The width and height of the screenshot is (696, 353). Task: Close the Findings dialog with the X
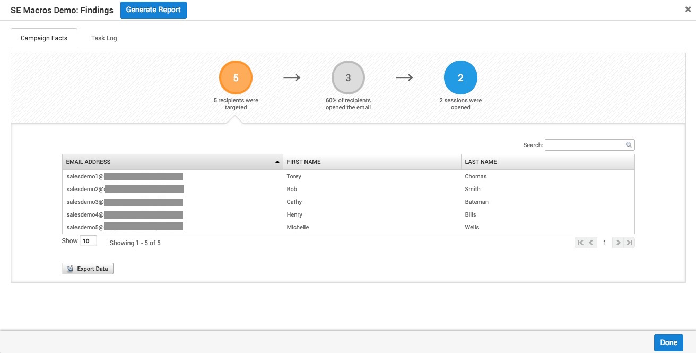(x=688, y=9)
